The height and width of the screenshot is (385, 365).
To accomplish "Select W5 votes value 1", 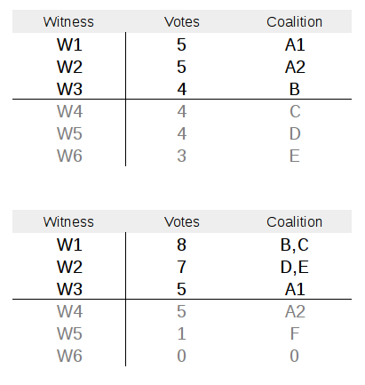I will [181, 333].
